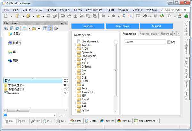
Task: Expand the Text file folder
Action: tap(75, 45)
